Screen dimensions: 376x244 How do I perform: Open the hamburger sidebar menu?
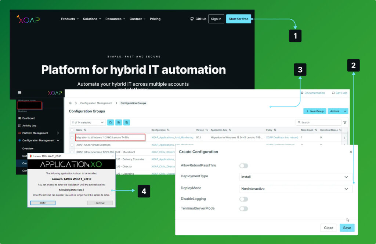(x=19, y=93)
